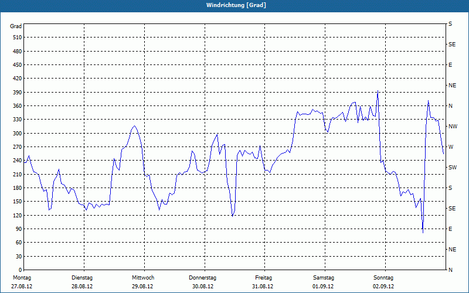Image resolution: width=469 pixels, height=293 pixels.
Task: Select the date 27.08.12
Action: point(22,287)
